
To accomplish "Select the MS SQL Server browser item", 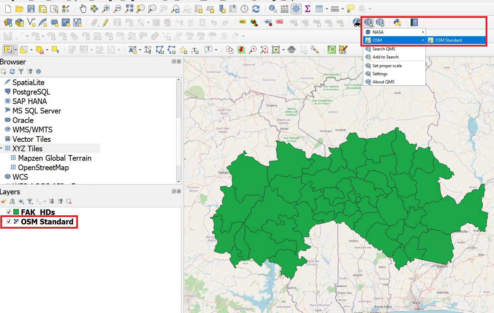I will (x=37, y=111).
